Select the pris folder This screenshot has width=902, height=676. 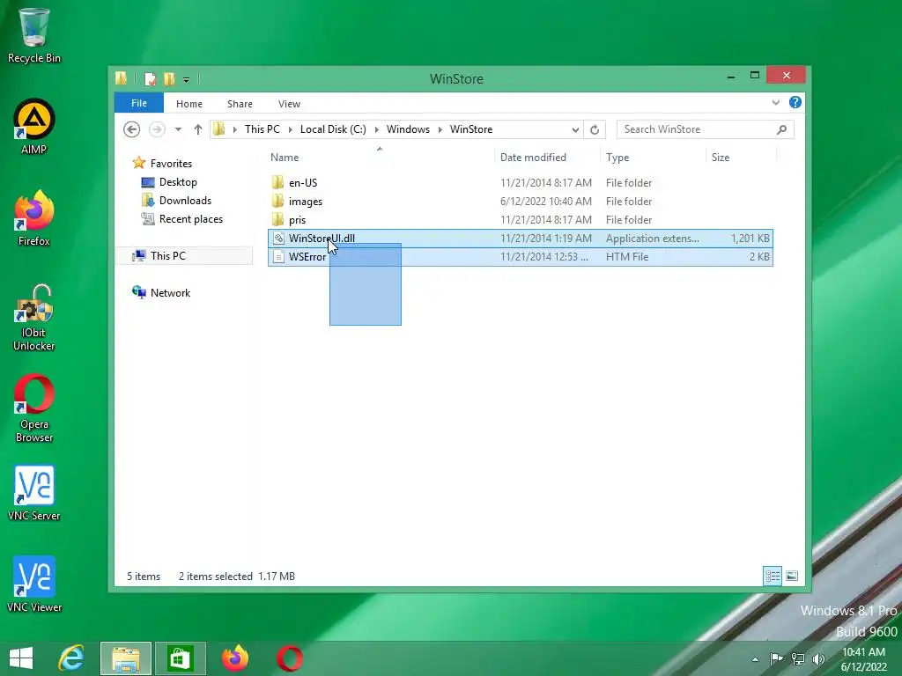pos(520,219)
